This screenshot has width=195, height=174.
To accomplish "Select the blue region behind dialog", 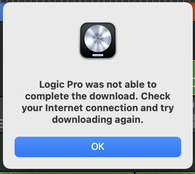I will pyautogui.click(x=2, y=12).
